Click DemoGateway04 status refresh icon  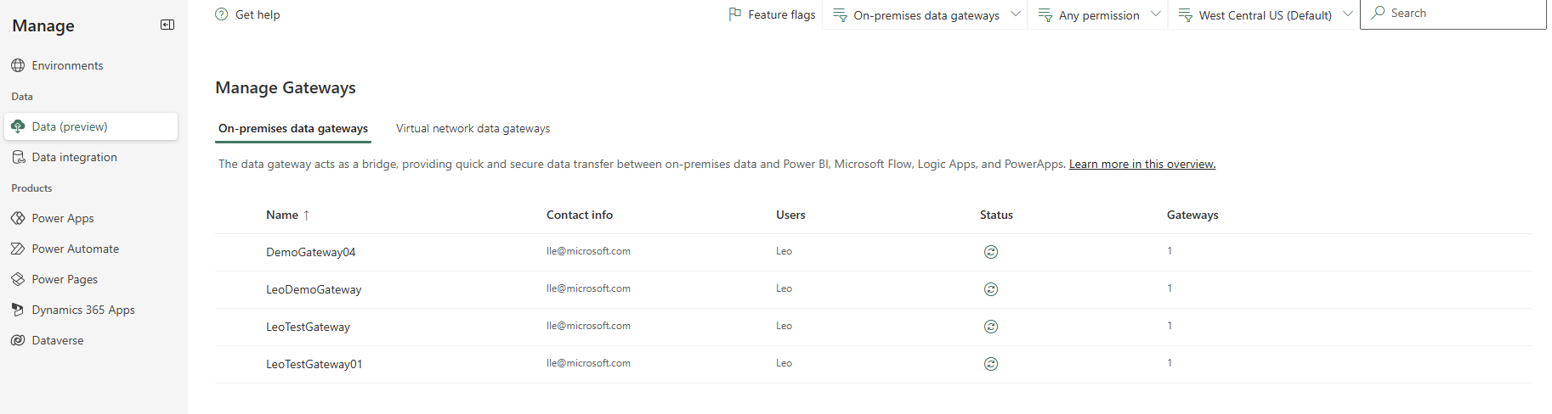991,252
